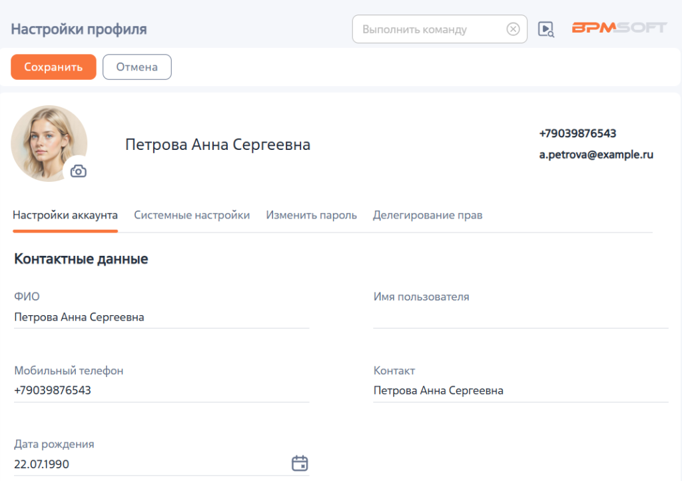Click the BPMSoft logo
This screenshot has height=481, width=682.
coord(619,28)
